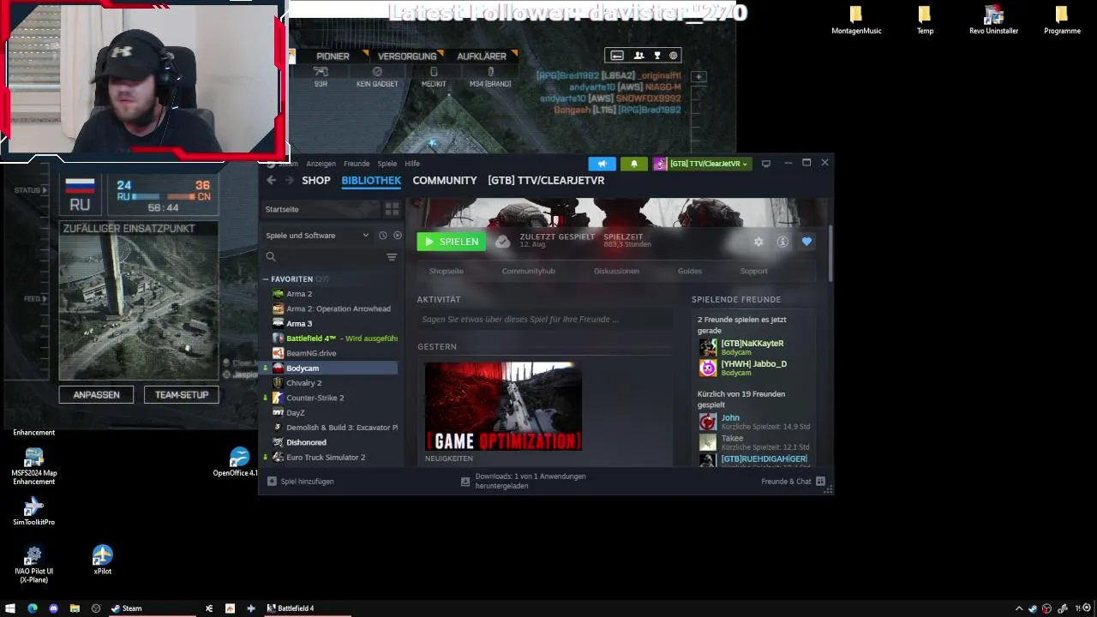Select AUFKLÄRER class in Battlefield 4
Image resolution: width=1097 pixels, height=617 pixels.
click(x=482, y=57)
